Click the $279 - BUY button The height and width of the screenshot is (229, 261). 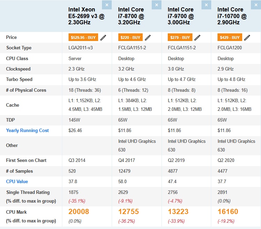pyautogui.click(x=180, y=38)
